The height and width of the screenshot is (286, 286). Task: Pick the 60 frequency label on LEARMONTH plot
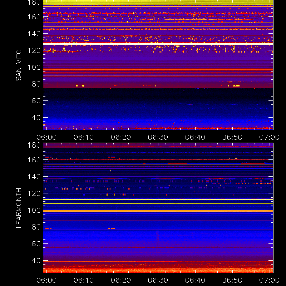[x=36, y=244]
